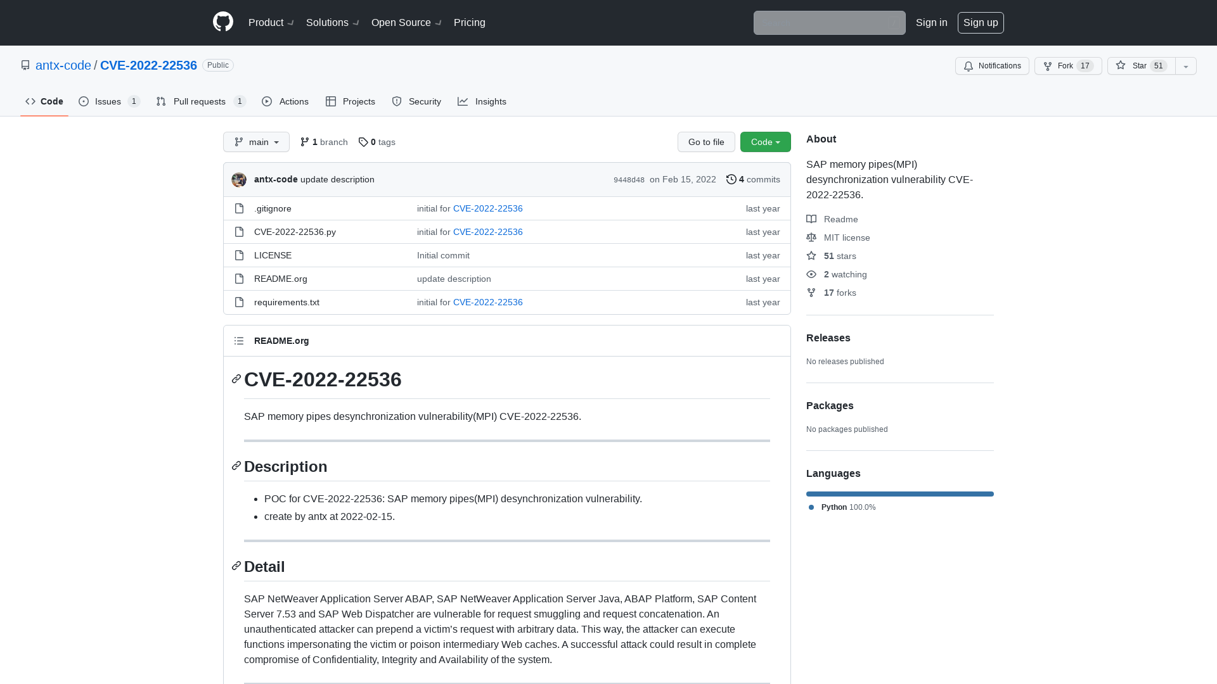Click the commit history clock icon
Screen dimensions: 1217x684
[x=731, y=179]
